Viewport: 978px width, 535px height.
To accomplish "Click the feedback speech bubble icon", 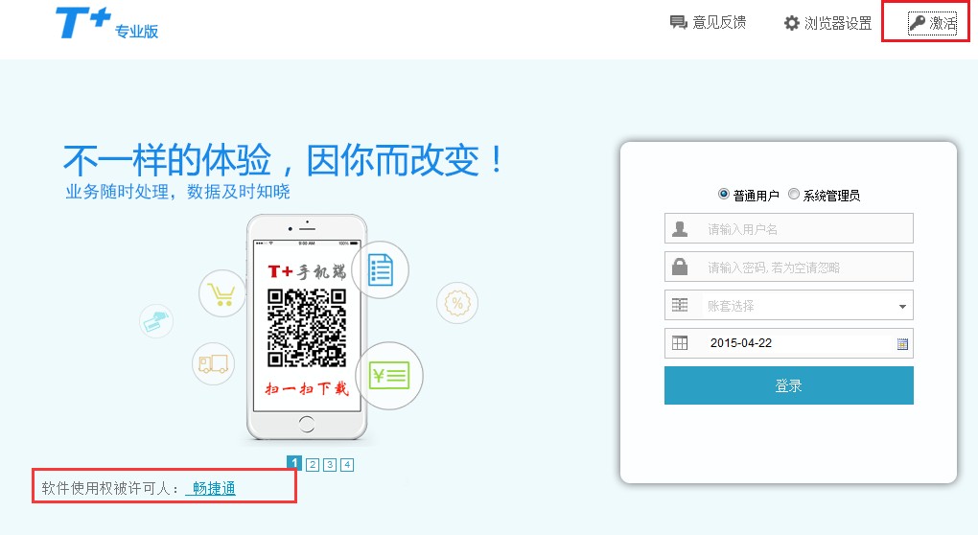I will (x=678, y=23).
